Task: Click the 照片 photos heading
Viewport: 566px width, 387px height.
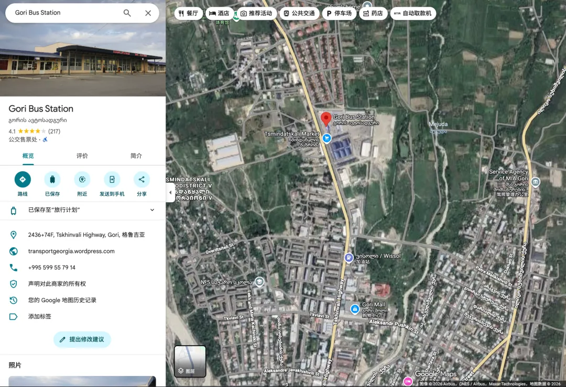Action: pyautogui.click(x=15, y=365)
